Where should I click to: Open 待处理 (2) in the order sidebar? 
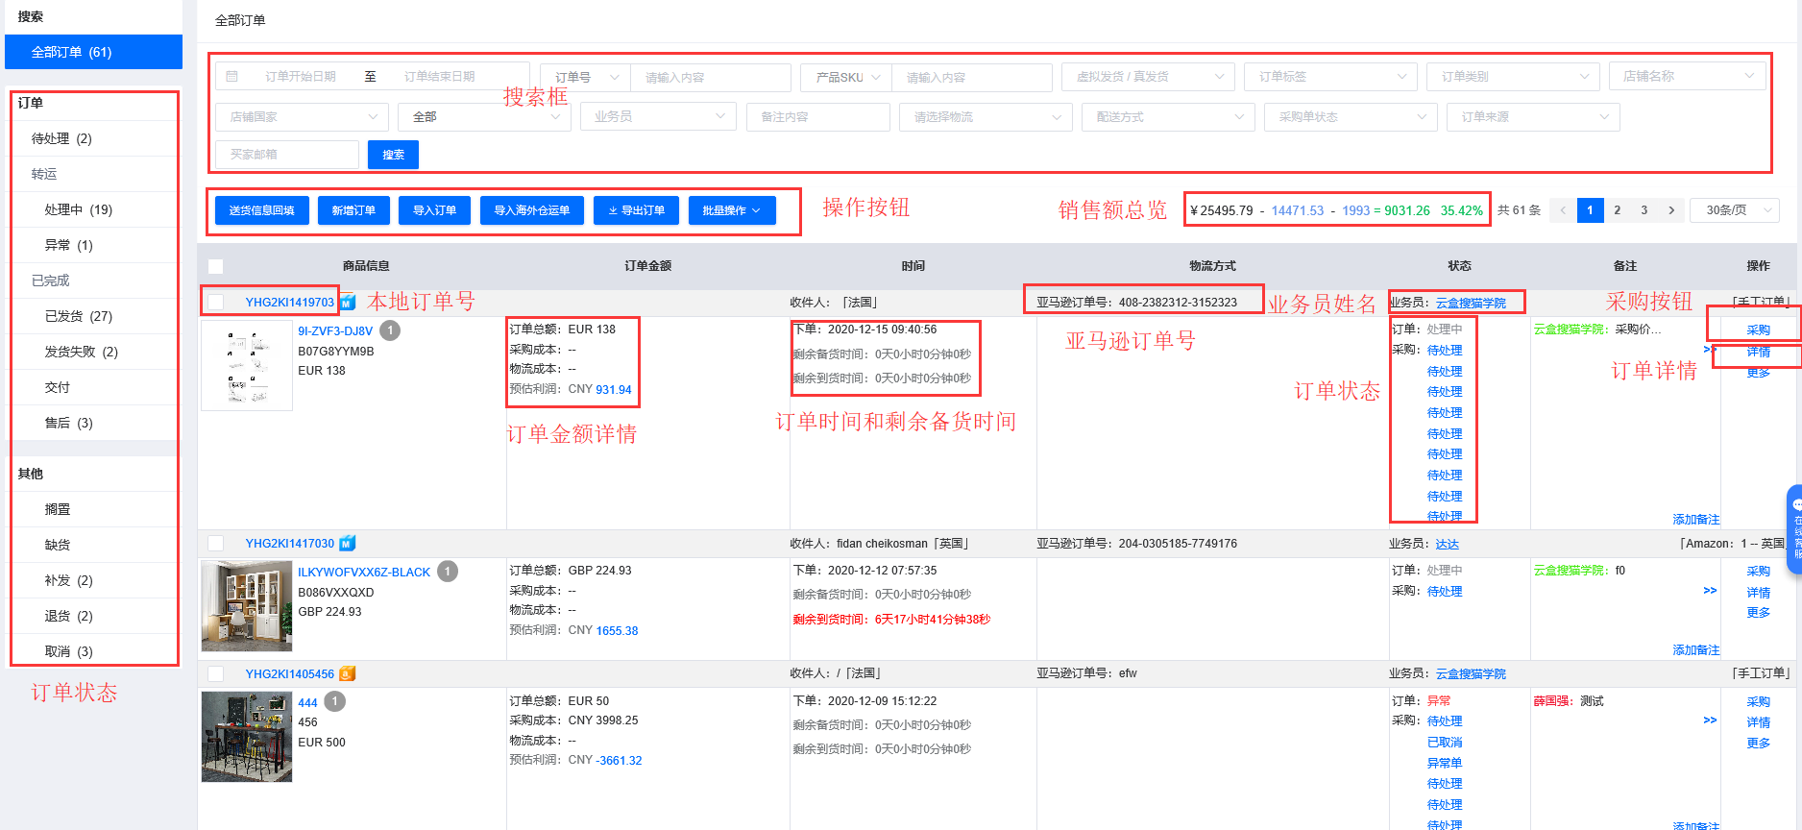pyautogui.click(x=61, y=138)
